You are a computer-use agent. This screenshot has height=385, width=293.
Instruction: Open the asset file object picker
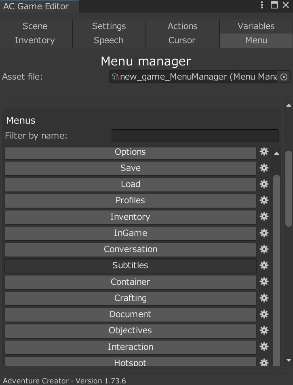point(284,77)
